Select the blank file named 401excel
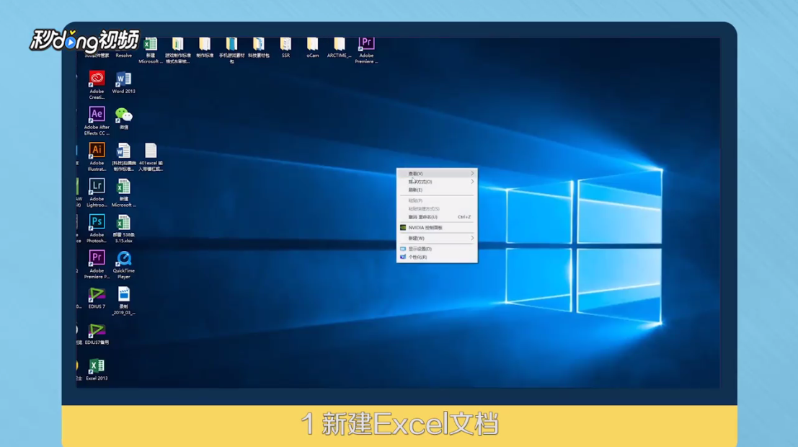This screenshot has width=798, height=447. [x=151, y=156]
